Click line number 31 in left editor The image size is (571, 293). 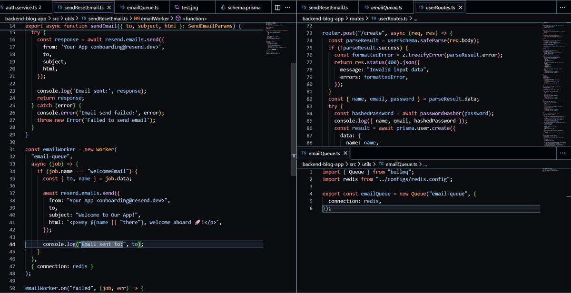[12, 149]
